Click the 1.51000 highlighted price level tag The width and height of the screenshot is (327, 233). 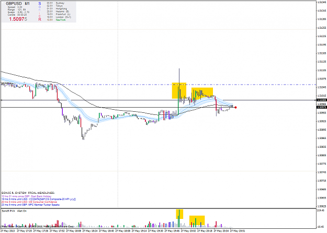pos(321,100)
